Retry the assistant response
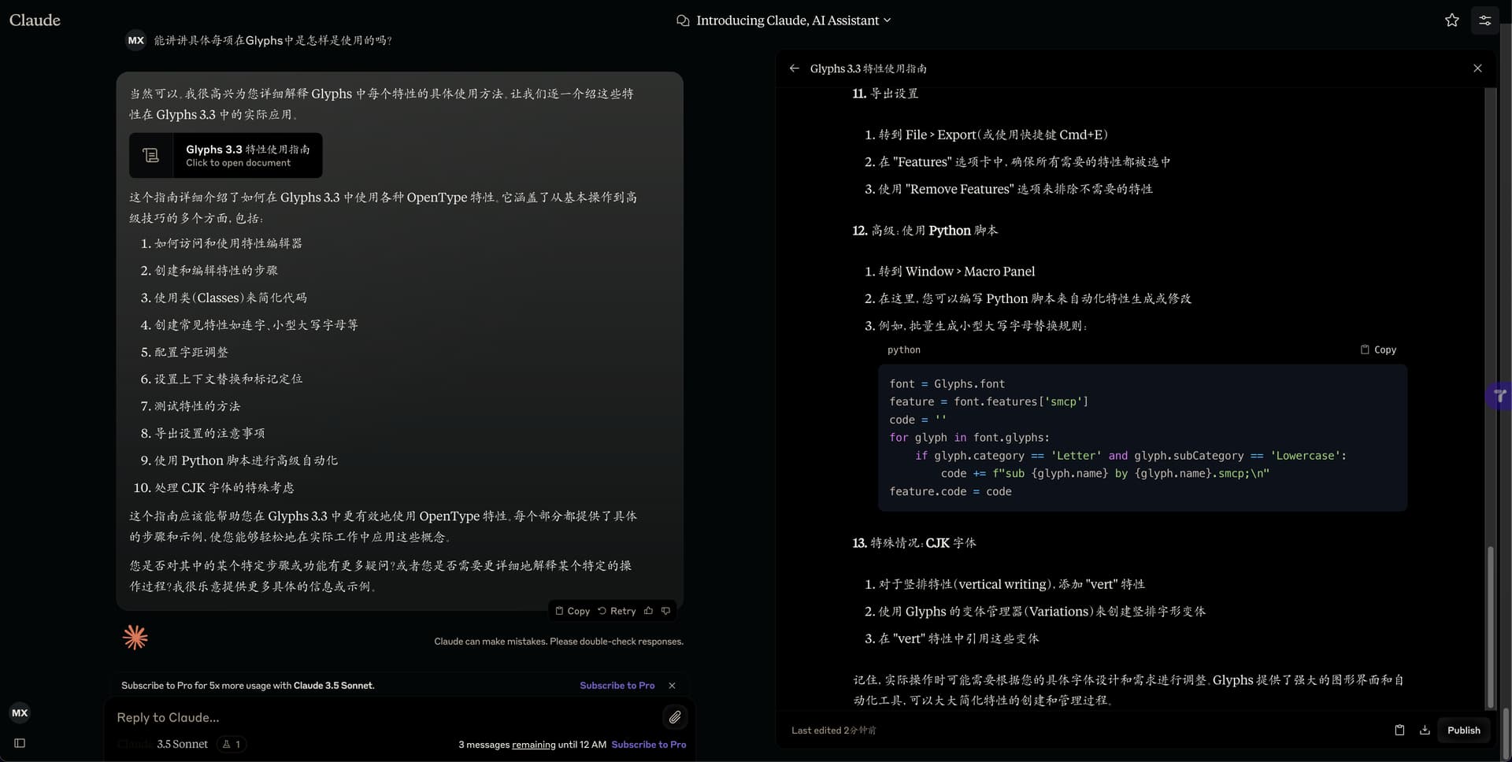Viewport: 1512px width, 762px height. (617, 611)
